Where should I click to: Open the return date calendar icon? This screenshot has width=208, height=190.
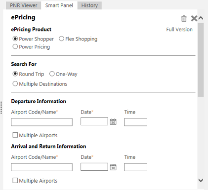click(x=113, y=167)
